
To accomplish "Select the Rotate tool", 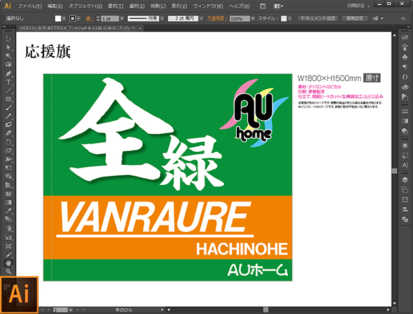I will pyautogui.click(x=9, y=141).
